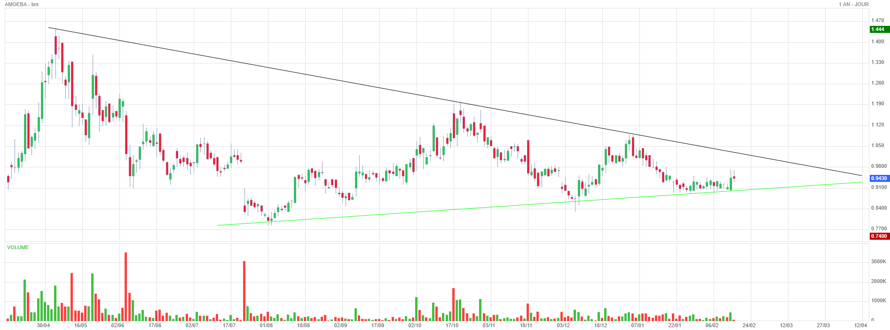
Task: Click the 02/09 date label
Action: [x=340, y=325]
